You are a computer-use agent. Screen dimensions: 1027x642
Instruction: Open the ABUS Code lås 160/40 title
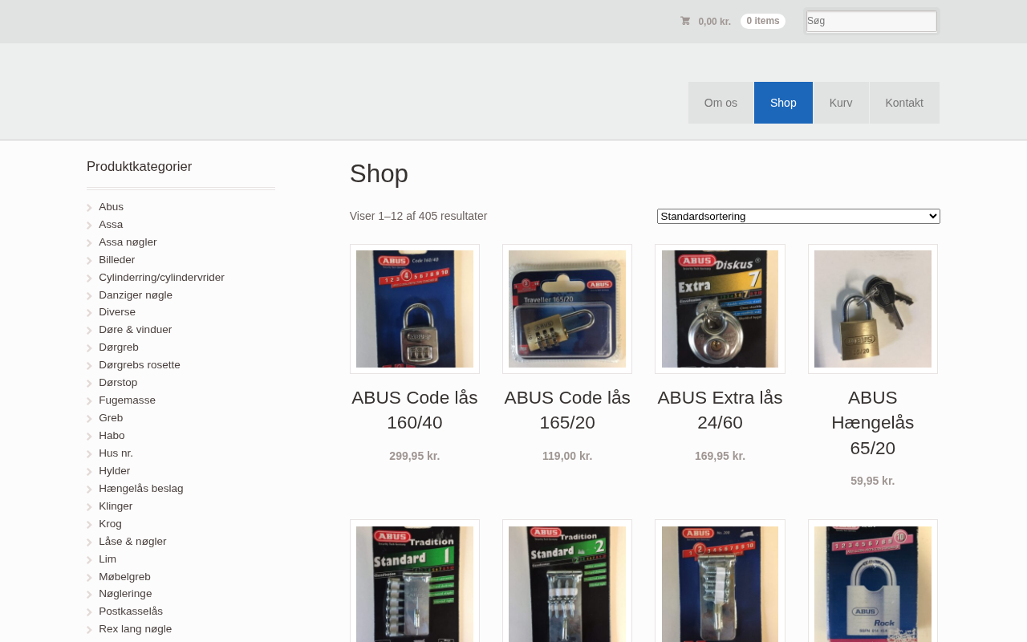pyautogui.click(x=415, y=410)
